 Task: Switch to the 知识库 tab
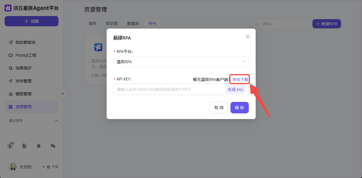[x=112, y=23]
